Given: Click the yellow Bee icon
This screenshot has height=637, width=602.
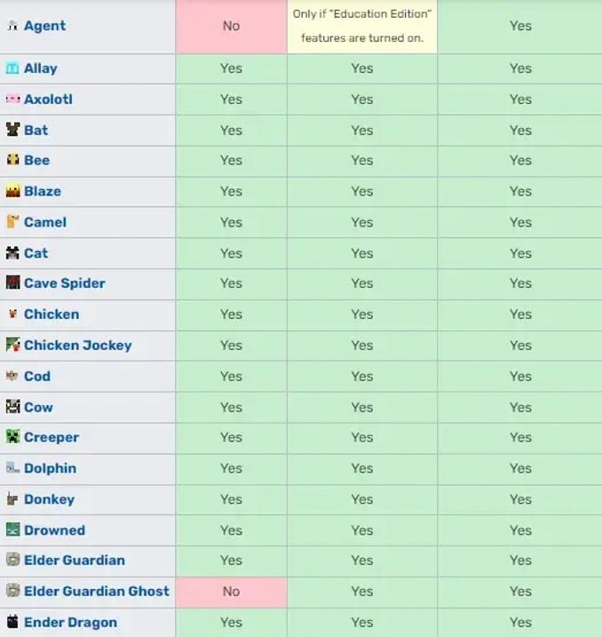Looking at the screenshot, I should [12, 160].
